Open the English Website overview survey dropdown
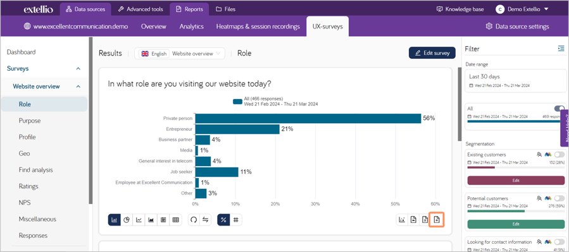The image size is (569, 252). click(180, 54)
